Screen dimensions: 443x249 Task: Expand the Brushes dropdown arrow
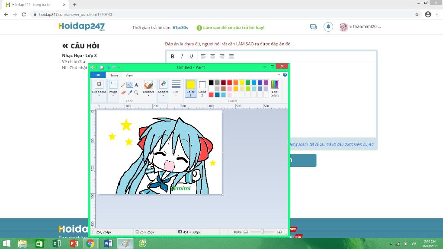point(148,96)
